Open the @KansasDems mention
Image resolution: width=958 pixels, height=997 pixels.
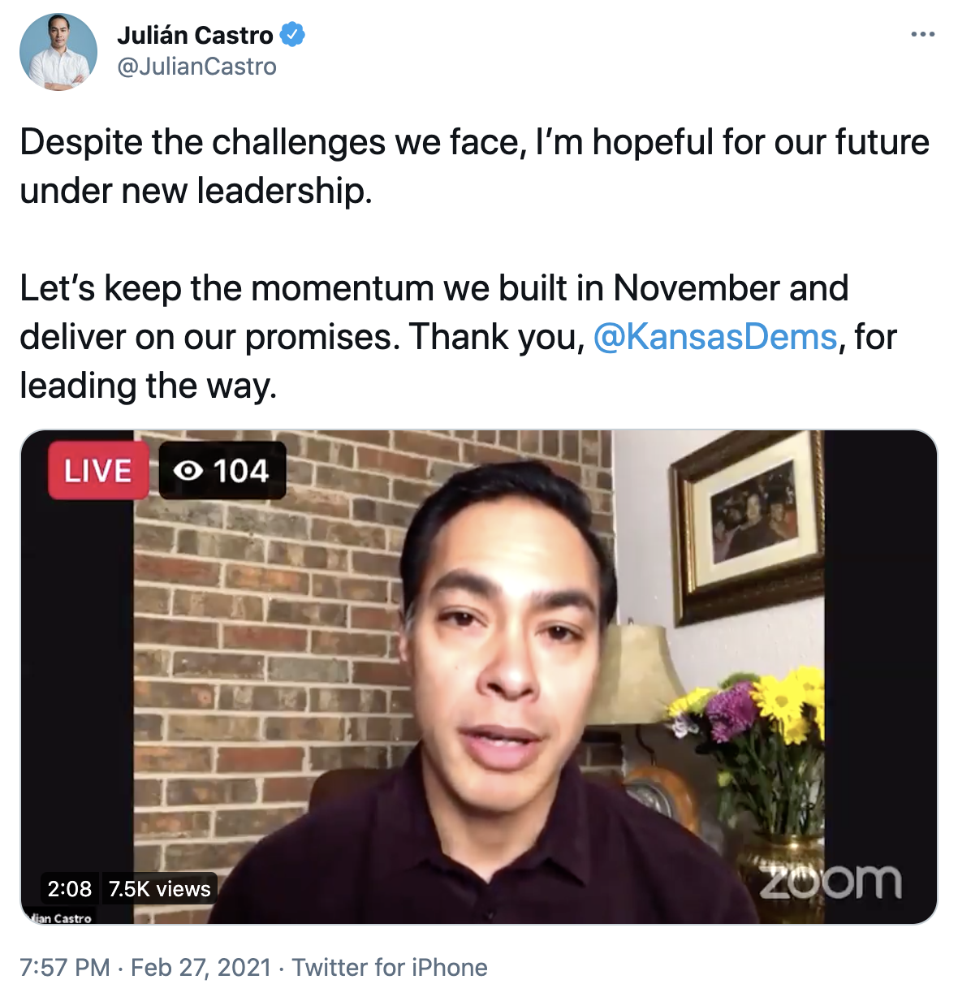click(714, 337)
